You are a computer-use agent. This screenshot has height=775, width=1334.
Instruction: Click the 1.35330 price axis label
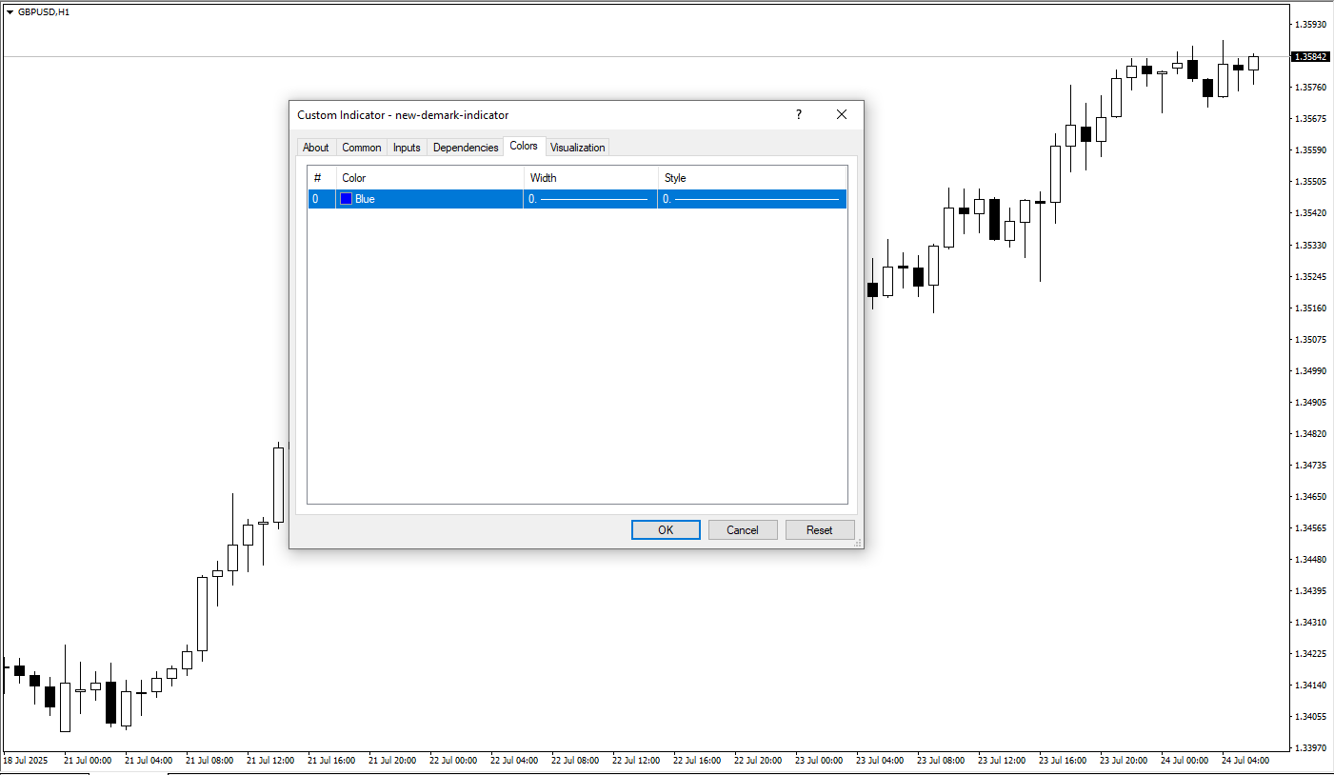tap(1310, 246)
